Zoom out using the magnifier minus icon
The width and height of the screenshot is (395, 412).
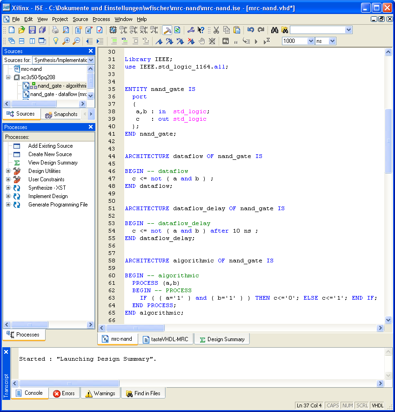(76, 41)
